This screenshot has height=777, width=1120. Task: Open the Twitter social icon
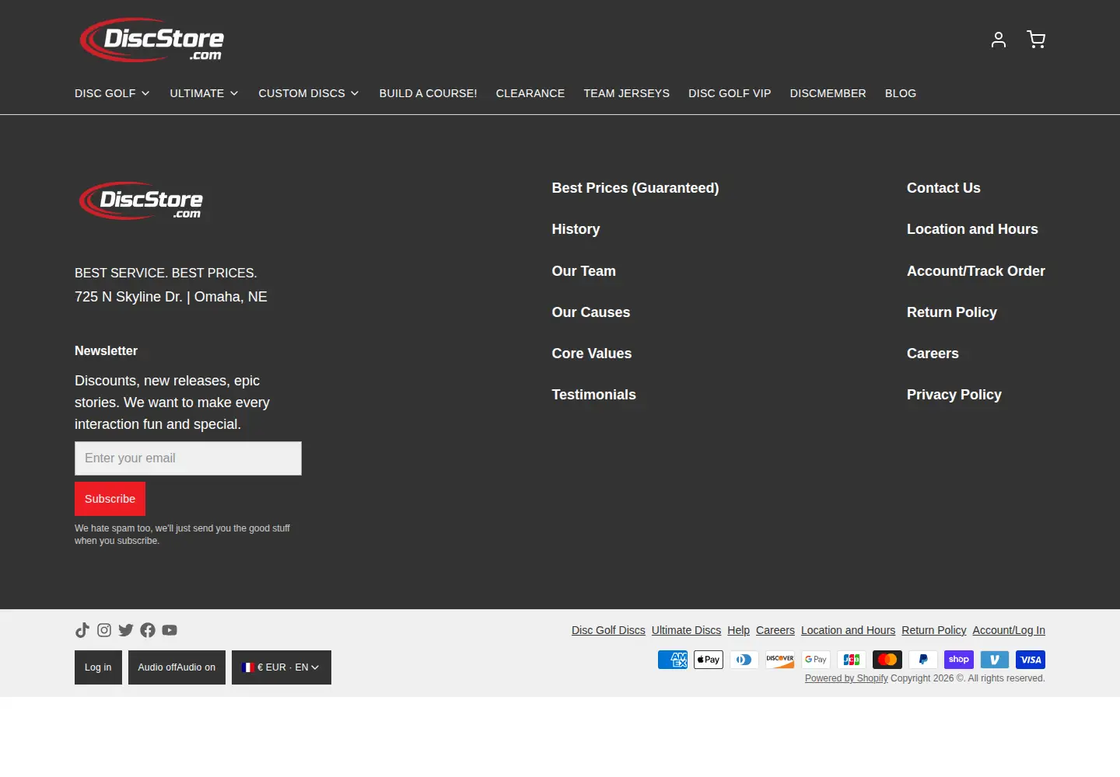pos(126,630)
